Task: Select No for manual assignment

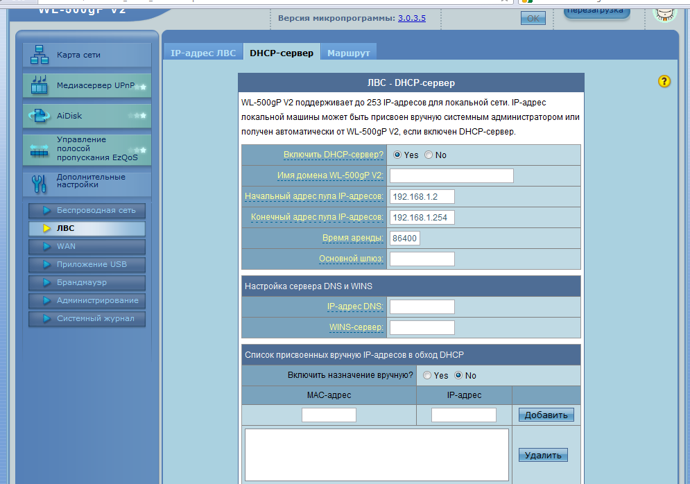Action: coord(458,375)
